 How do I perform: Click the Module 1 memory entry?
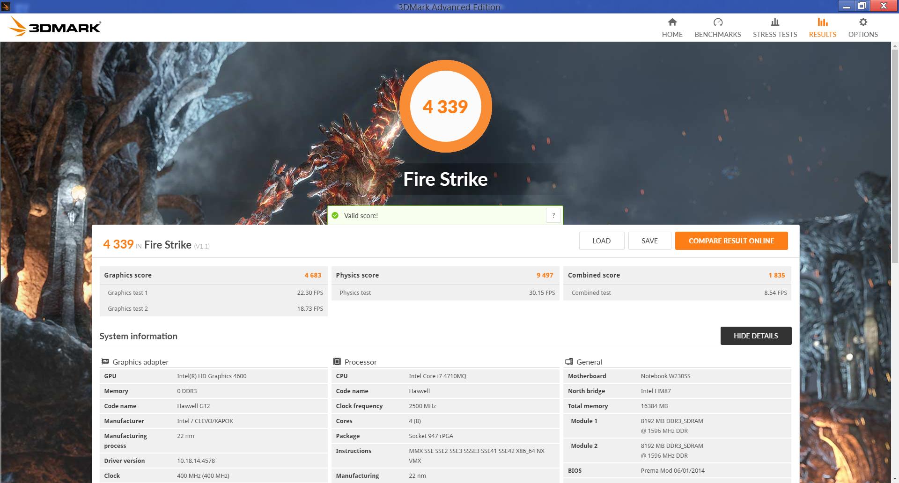pyautogui.click(x=677, y=425)
